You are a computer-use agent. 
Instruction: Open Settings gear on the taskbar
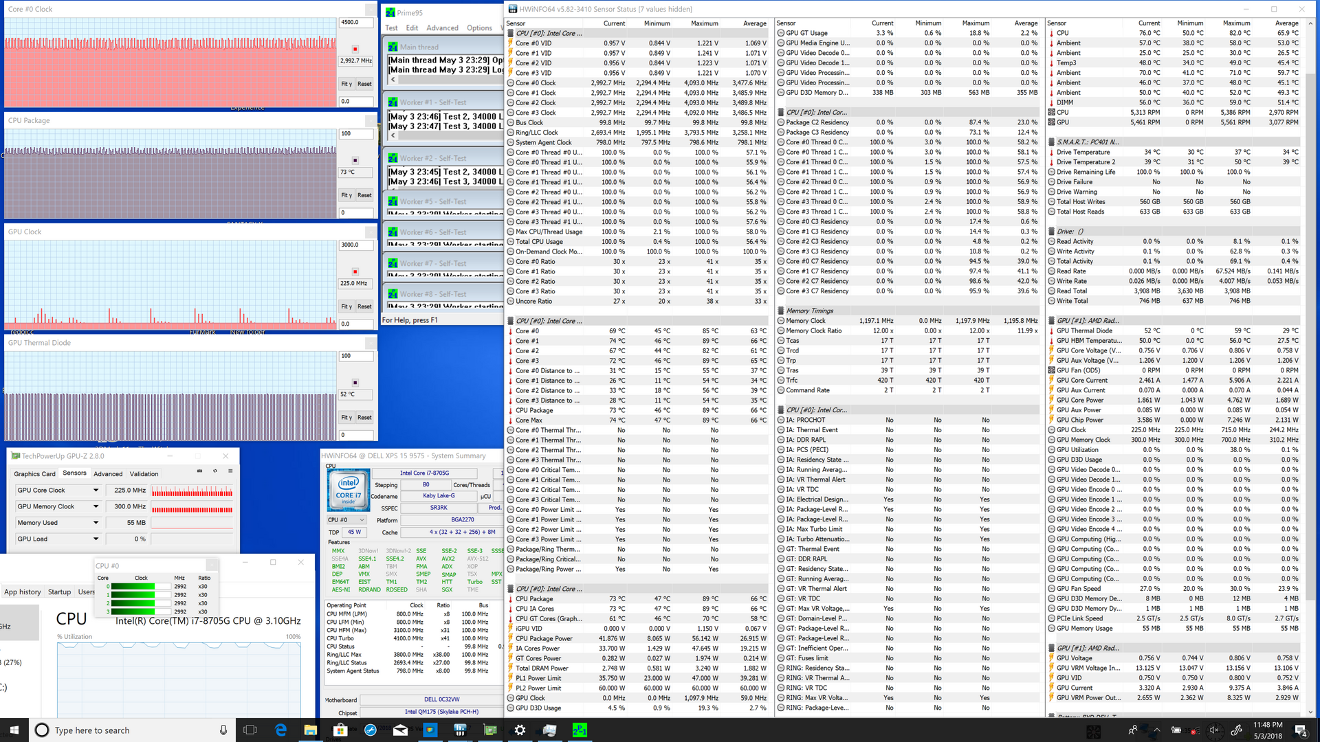(x=520, y=730)
